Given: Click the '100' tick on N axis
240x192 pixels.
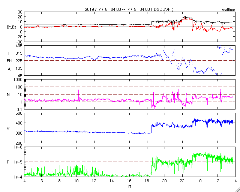Looking at the screenshot, I should (x=19, y=87).
